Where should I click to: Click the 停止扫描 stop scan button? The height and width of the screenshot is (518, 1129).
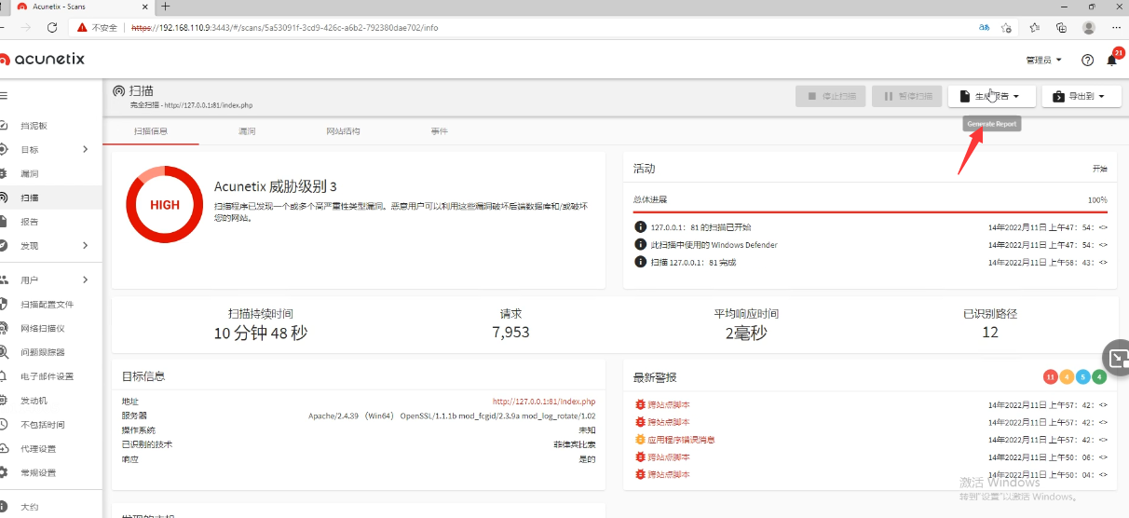click(x=831, y=96)
